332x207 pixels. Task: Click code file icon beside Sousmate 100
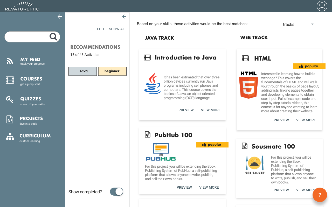(245, 146)
